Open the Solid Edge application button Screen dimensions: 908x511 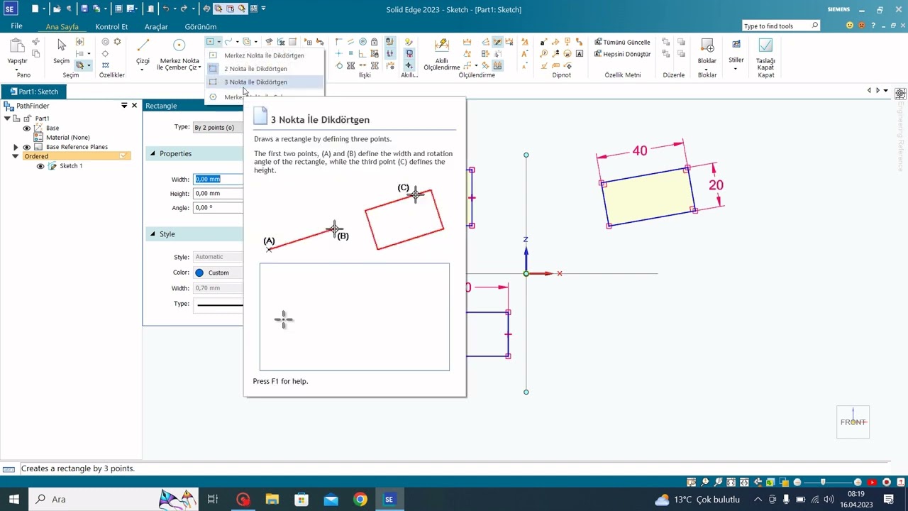(10, 9)
